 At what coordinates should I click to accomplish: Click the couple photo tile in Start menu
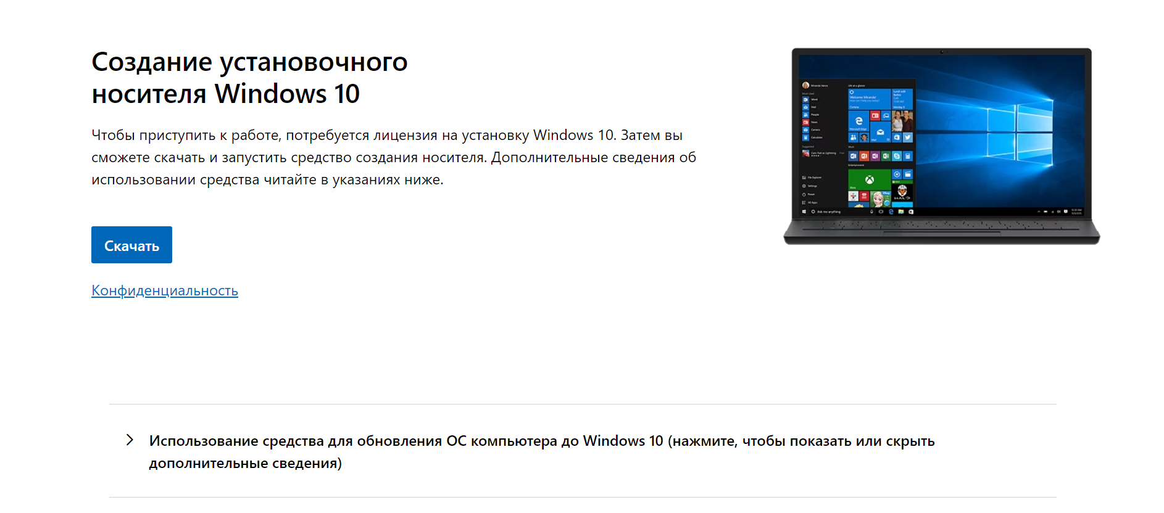(x=902, y=121)
